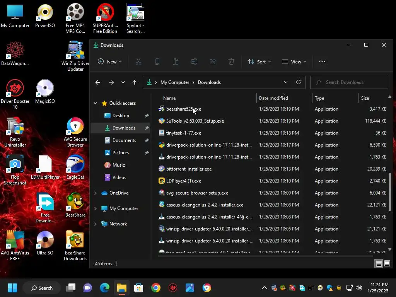
Task: Open the View dropdown menu
Action: tap(294, 61)
